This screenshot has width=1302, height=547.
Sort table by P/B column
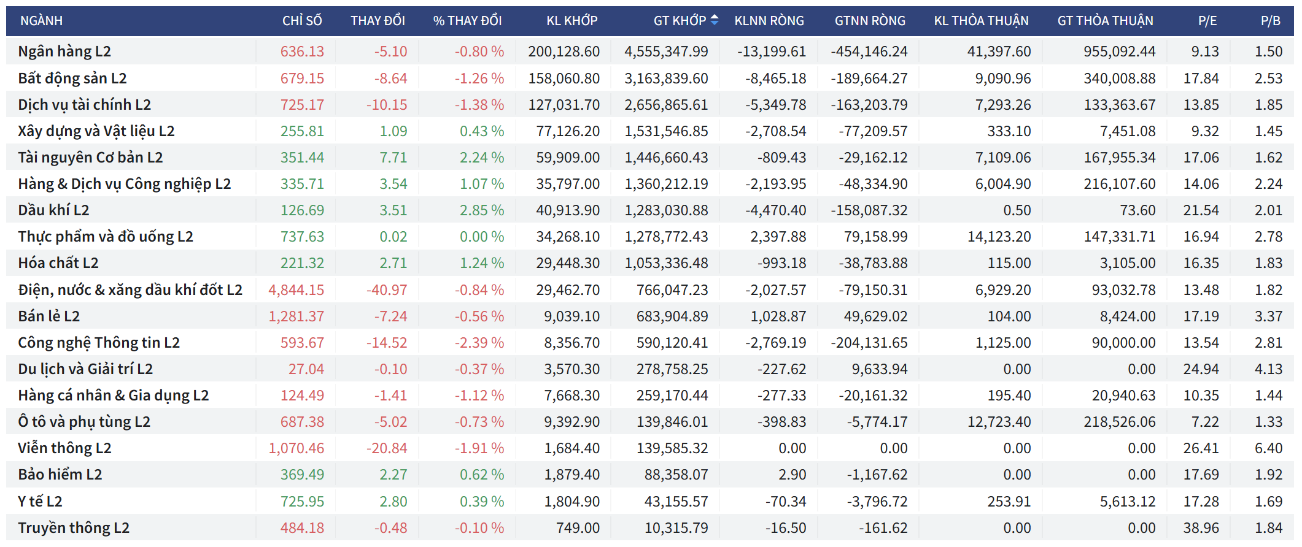[x=1270, y=21]
